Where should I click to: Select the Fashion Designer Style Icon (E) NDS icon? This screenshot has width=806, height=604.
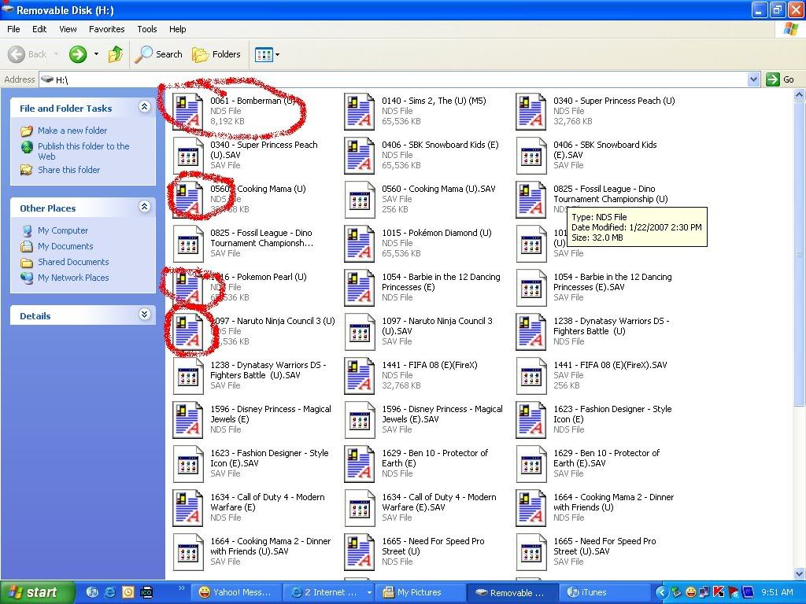tap(531, 420)
